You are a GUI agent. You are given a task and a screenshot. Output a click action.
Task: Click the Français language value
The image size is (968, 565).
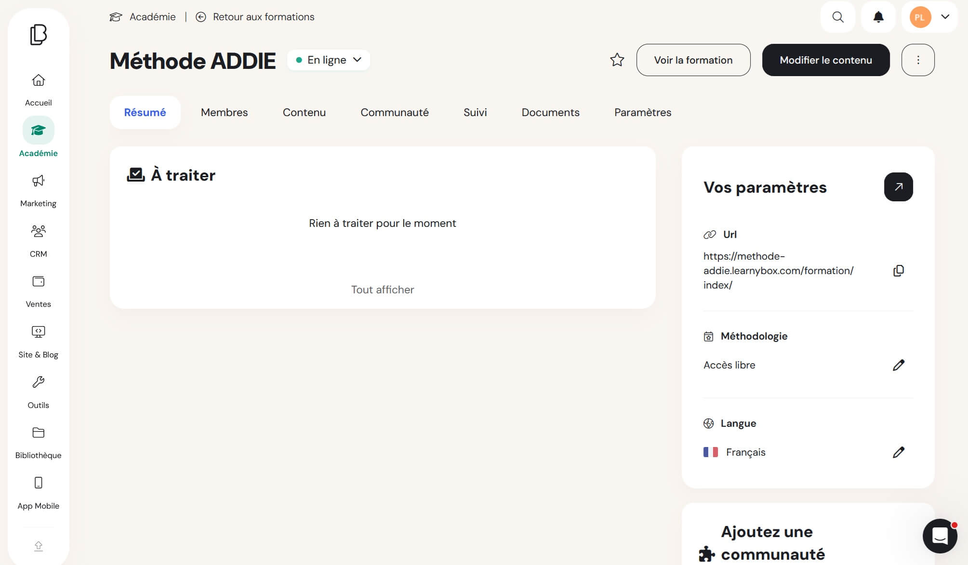coord(745,452)
